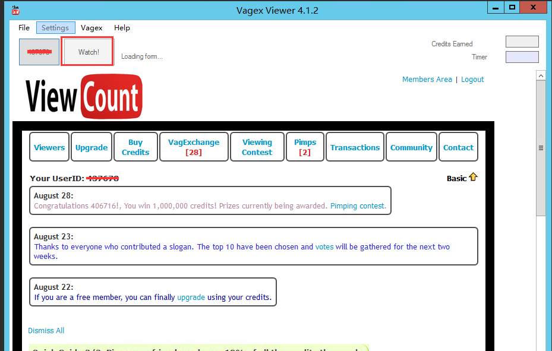This screenshot has height=351, width=552.
Task: Click the Basic membership label
Action: click(x=456, y=178)
